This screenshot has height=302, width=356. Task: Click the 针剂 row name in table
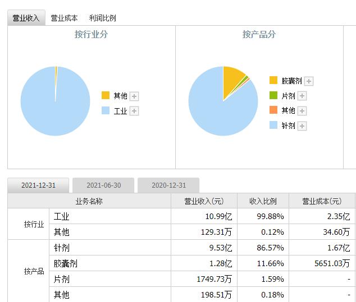click(x=61, y=248)
